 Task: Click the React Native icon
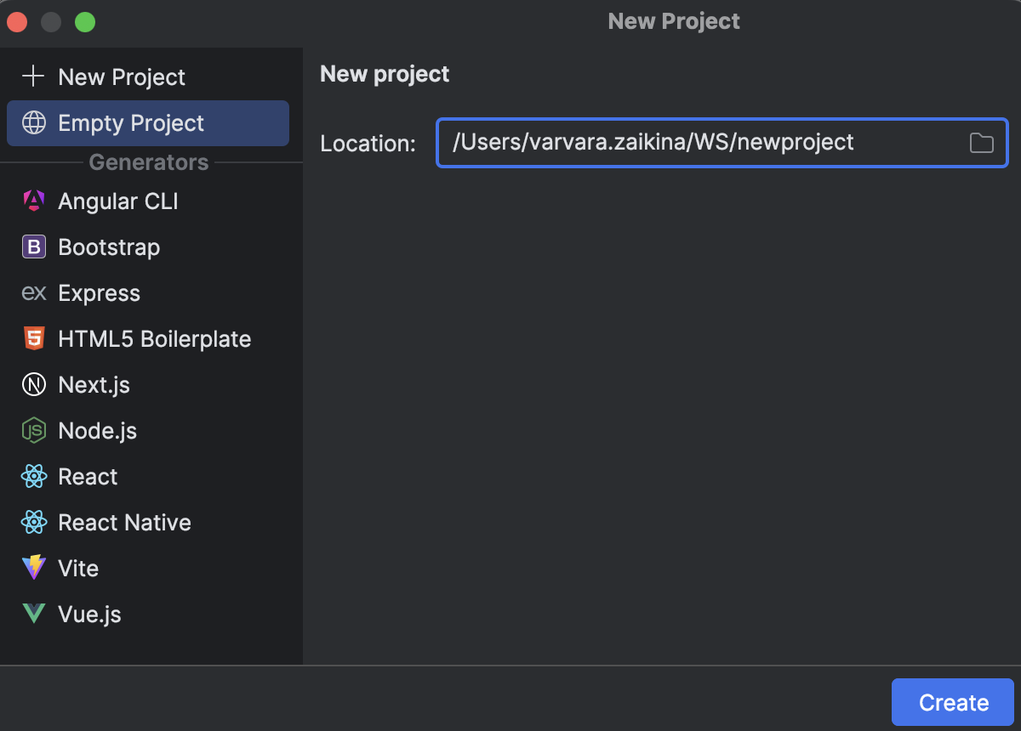point(32,522)
